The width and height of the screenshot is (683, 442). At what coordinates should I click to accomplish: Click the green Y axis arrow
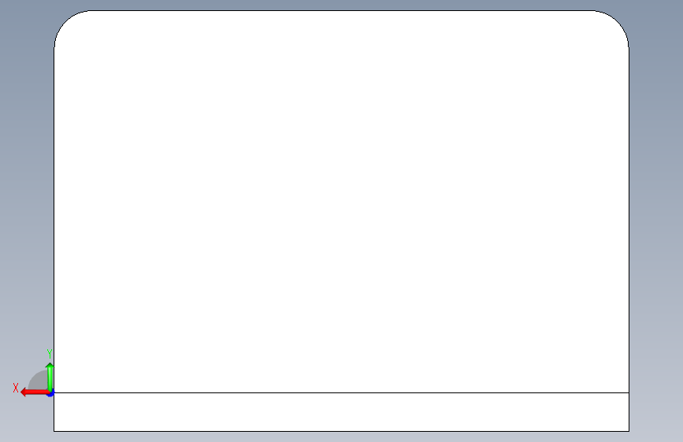click(x=50, y=377)
